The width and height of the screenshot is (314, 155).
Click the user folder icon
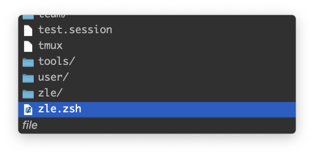click(x=28, y=78)
